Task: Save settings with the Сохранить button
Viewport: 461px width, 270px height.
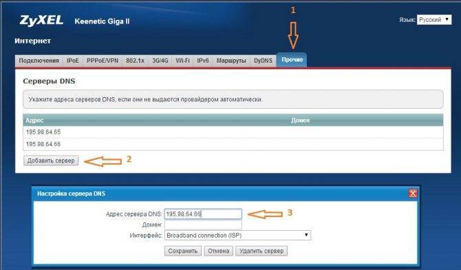Action: click(x=183, y=251)
